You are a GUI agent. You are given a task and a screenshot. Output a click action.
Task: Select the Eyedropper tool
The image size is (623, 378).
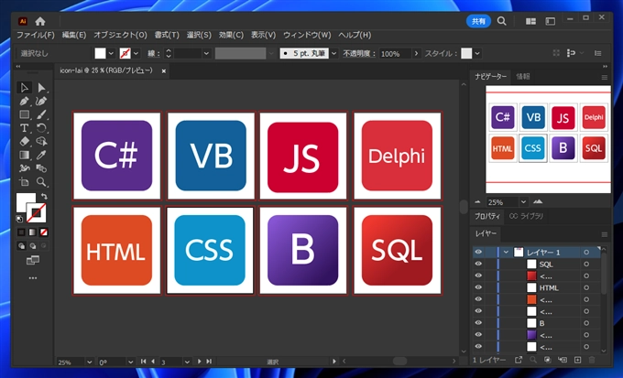pyautogui.click(x=41, y=156)
